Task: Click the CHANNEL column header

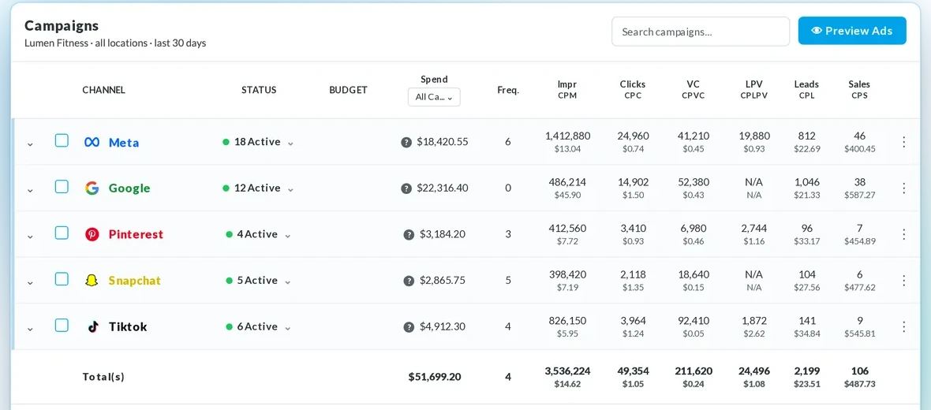Action: pyautogui.click(x=104, y=90)
